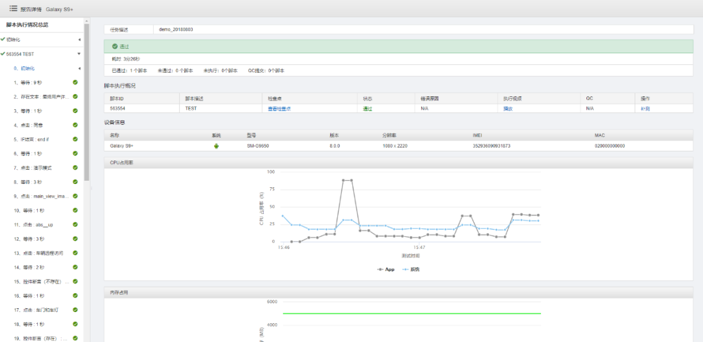Click the MAC value 020000000000
The height and width of the screenshot is (342, 703).
point(610,146)
